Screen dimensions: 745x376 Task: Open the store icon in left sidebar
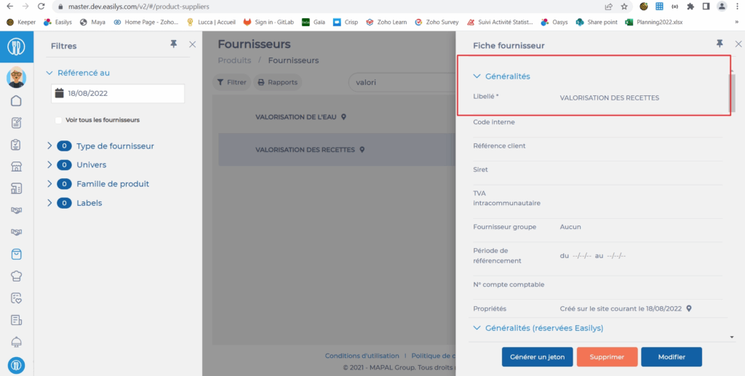pyautogui.click(x=16, y=167)
